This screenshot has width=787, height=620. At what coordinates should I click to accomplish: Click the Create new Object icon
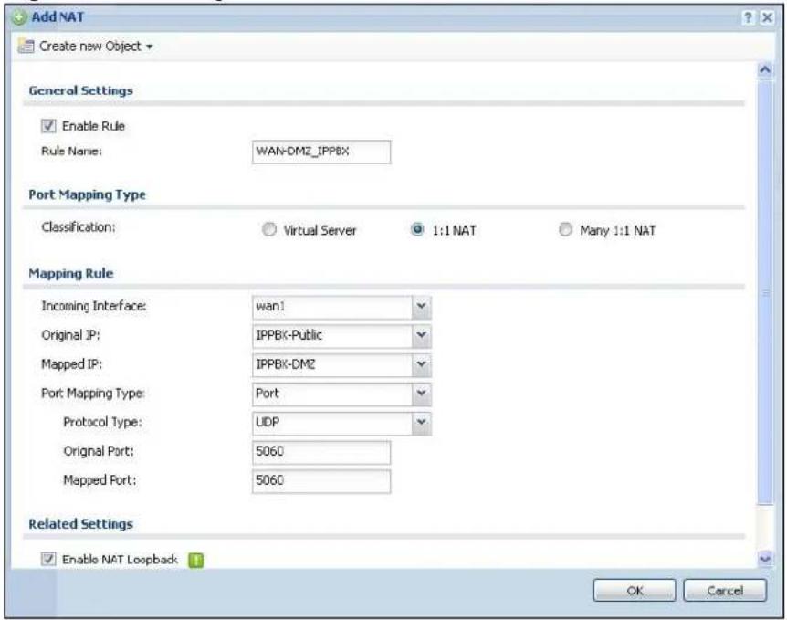pos(26,47)
